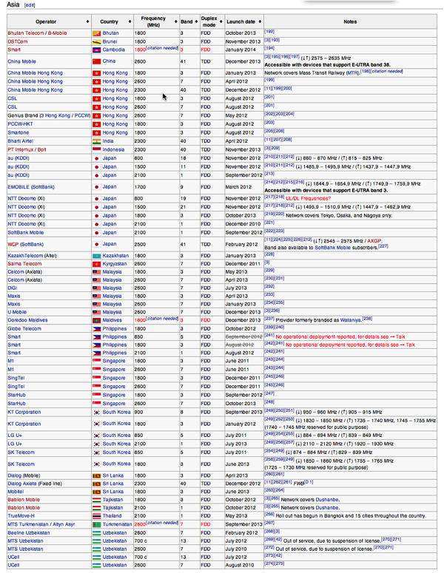Follow the UL/DL Frequencies? red link
444x573 pixels.
(308, 198)
